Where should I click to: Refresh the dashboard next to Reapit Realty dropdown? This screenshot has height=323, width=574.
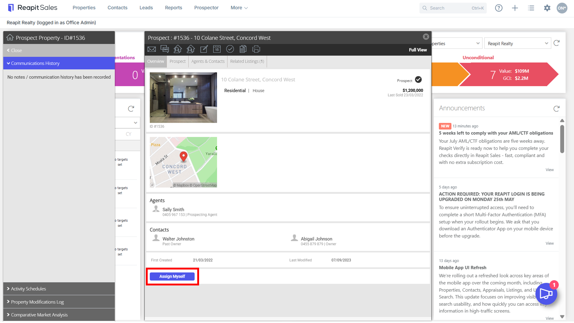[x=557, y=43]
